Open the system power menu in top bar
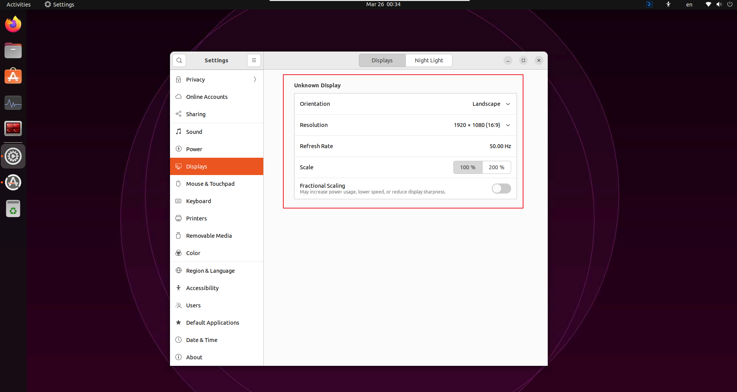737x392 pixels. [730, 5]
